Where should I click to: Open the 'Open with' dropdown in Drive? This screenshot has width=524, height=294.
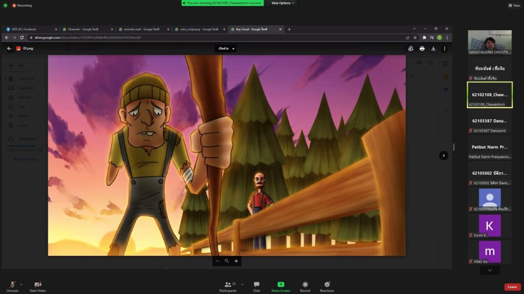click(226, 48)
